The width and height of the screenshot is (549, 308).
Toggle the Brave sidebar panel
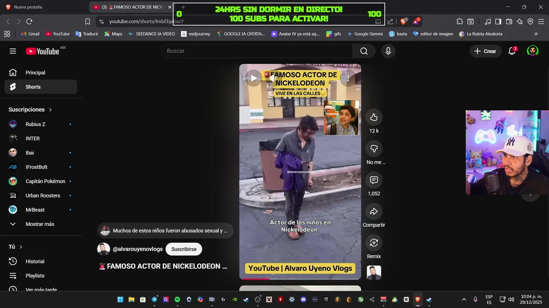[498, 21]
